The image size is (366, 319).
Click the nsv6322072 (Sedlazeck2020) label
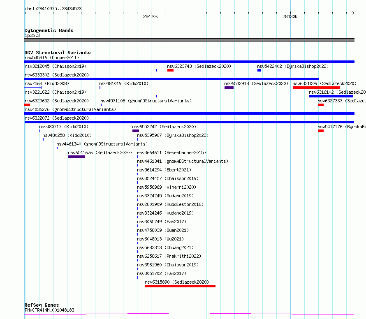click(57, 118)
